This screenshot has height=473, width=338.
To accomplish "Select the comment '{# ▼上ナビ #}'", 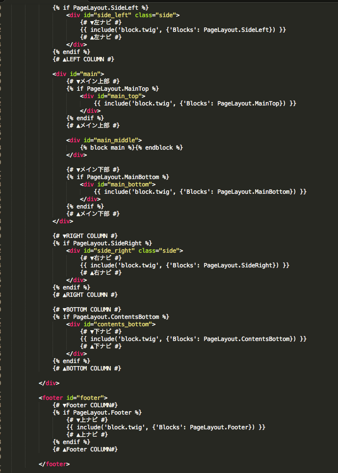I will [x=87, y=420].
